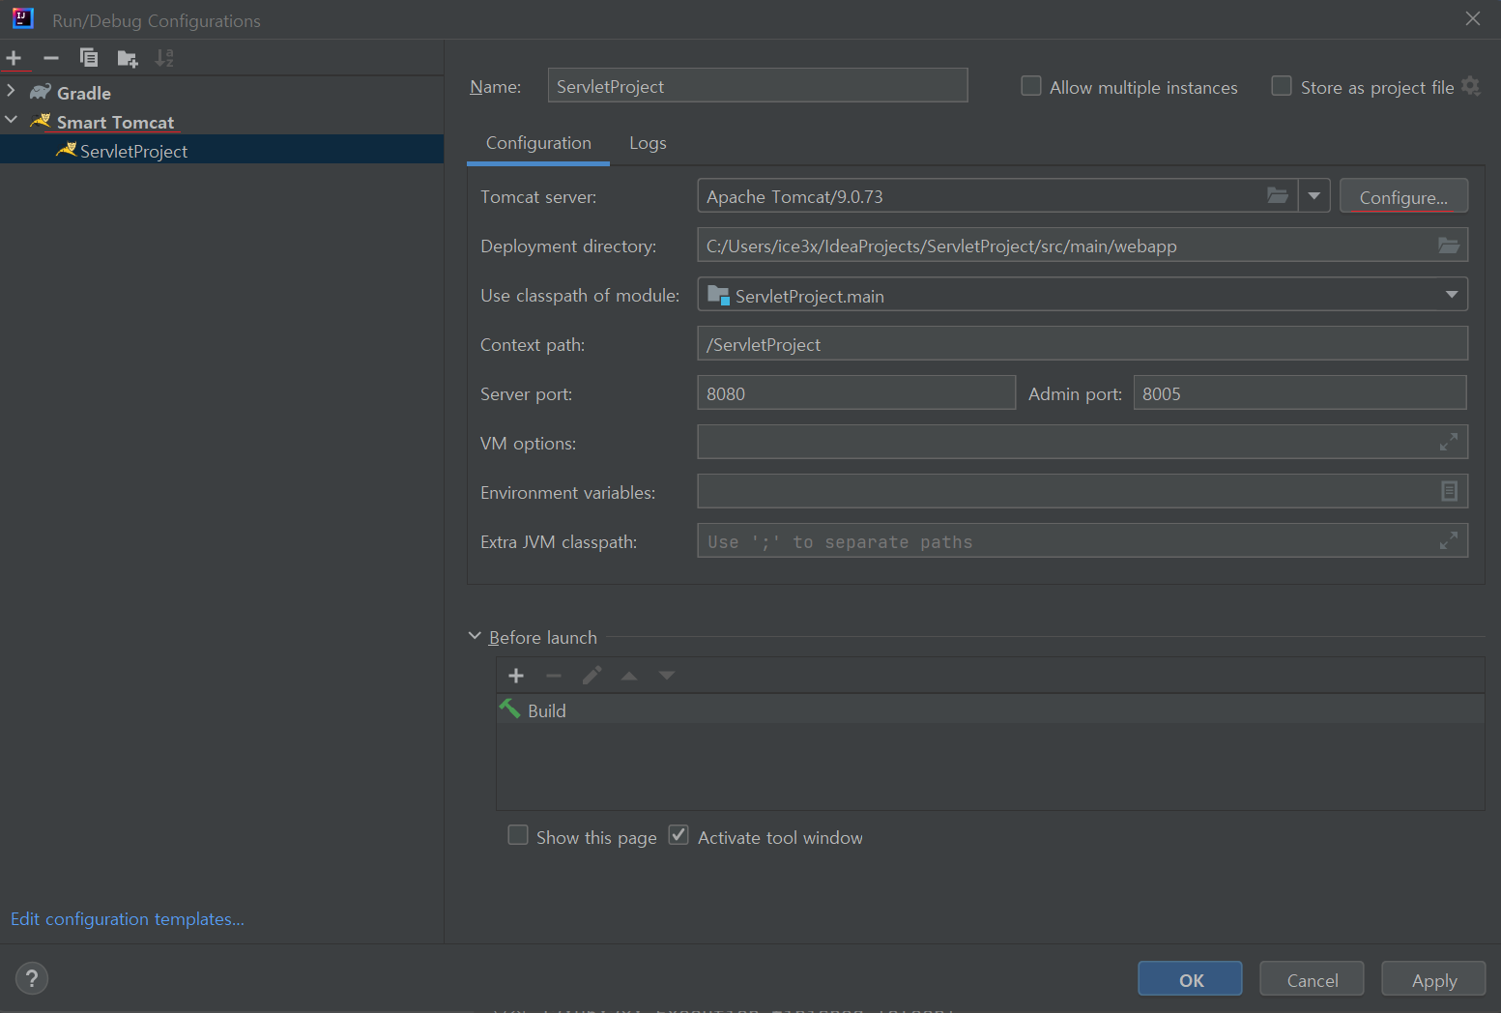Click the Cancel button
Viewport: 1501px width, 1013px height.
point(1313,979)
